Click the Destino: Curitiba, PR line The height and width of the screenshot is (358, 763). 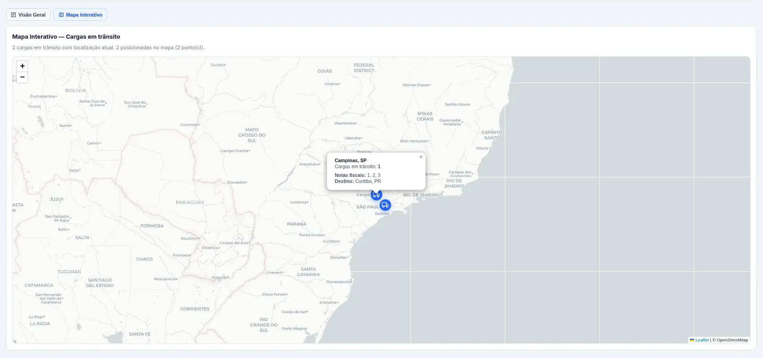click(x=358, y=181)
